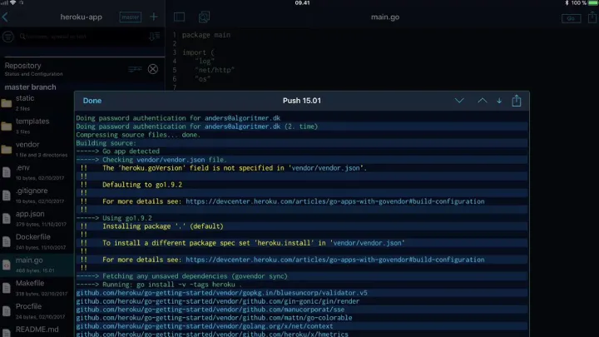
Task: Jump to previous entry with up chevron
Action: click(x=482, y=101)
